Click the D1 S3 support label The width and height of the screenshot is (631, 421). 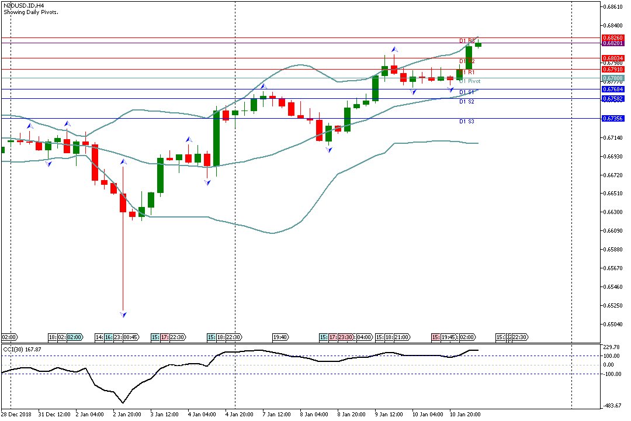pyautogui.click(x=467, y=122)
